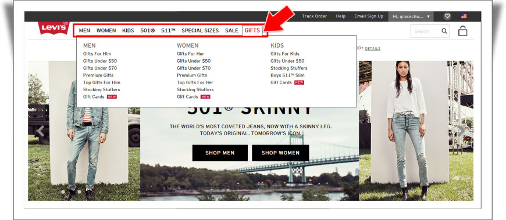
Task: Open the WOMEN navigation menu
Action: coord(106,31)
